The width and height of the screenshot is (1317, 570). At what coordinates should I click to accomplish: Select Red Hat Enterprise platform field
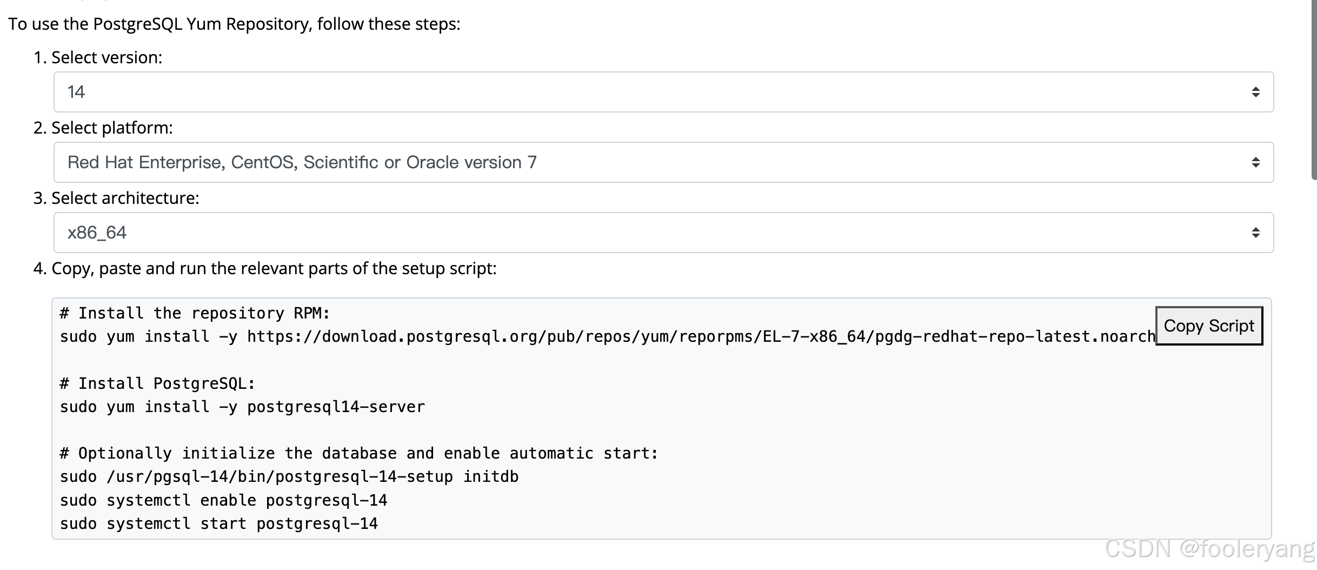302,162
